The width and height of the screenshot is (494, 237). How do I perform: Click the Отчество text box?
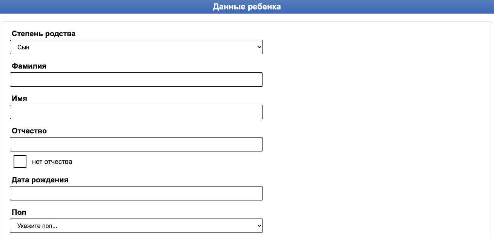(x=136, y=144)
